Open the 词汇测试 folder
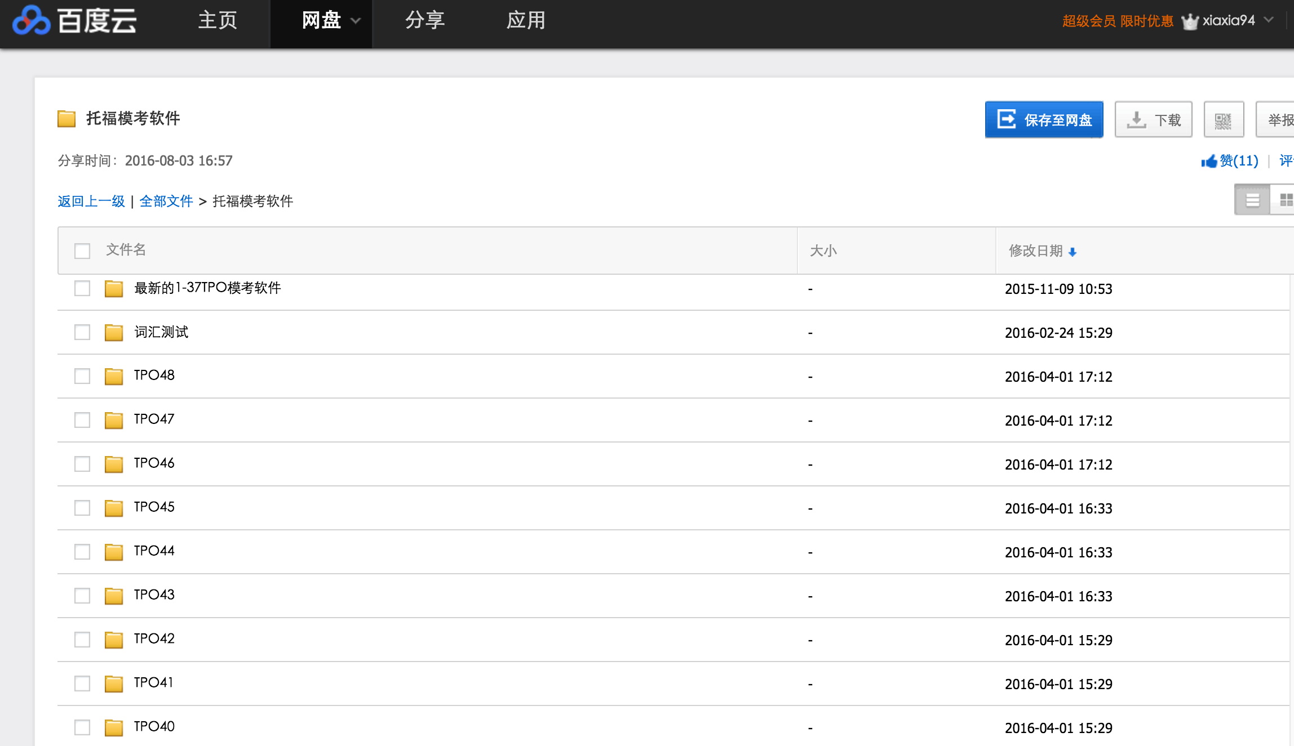Screen dimensions: 1294x746 (x=162, y=332)
